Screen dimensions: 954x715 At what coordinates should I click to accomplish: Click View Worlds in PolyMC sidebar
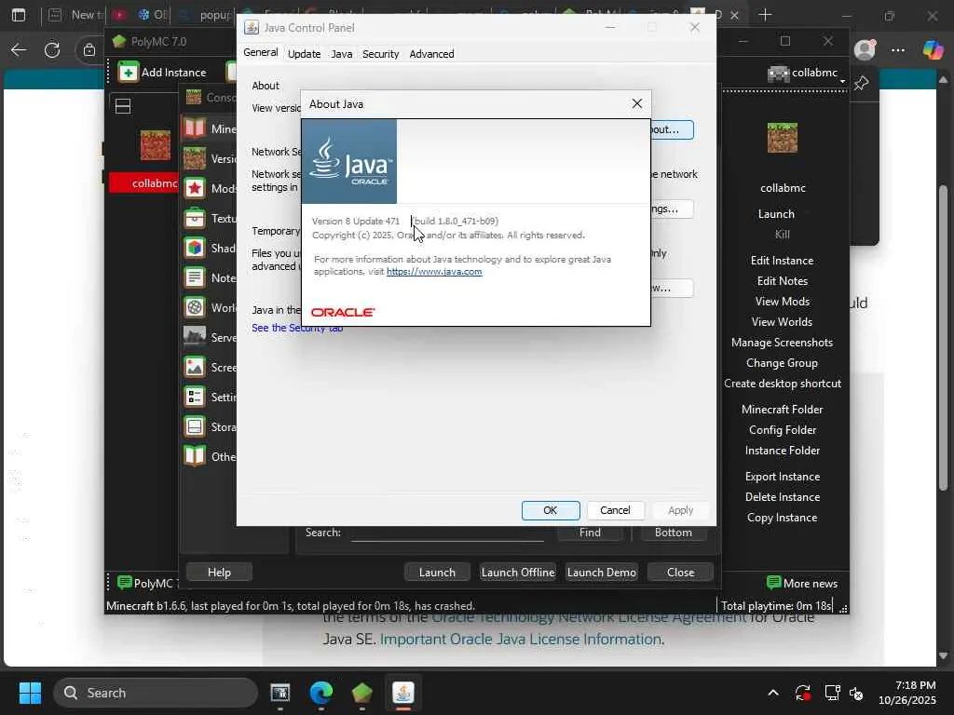click(782, 321)
